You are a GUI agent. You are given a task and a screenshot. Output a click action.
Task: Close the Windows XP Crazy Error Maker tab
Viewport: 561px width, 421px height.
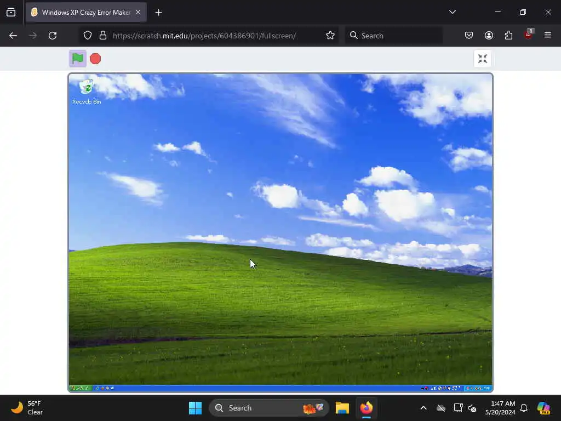pos(138,13)
